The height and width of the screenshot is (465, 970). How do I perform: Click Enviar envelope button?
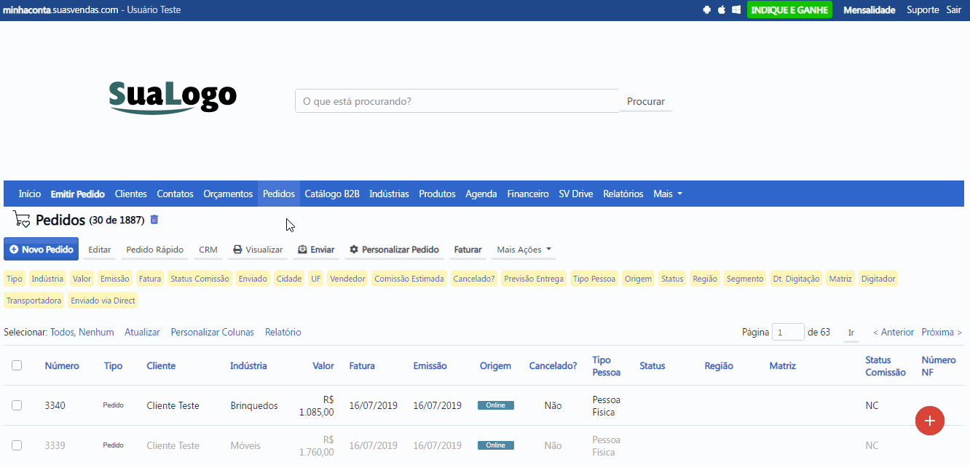pyautogui.click(x=316, y=250)
